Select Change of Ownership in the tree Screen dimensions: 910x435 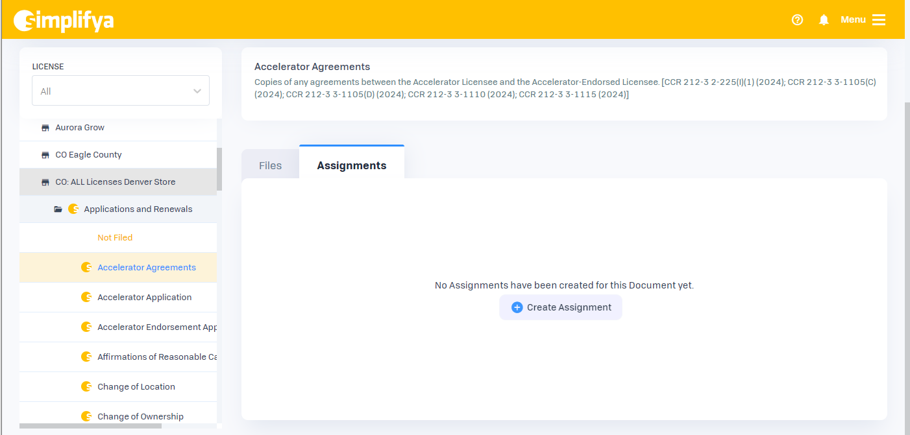[x=140, y=416]
